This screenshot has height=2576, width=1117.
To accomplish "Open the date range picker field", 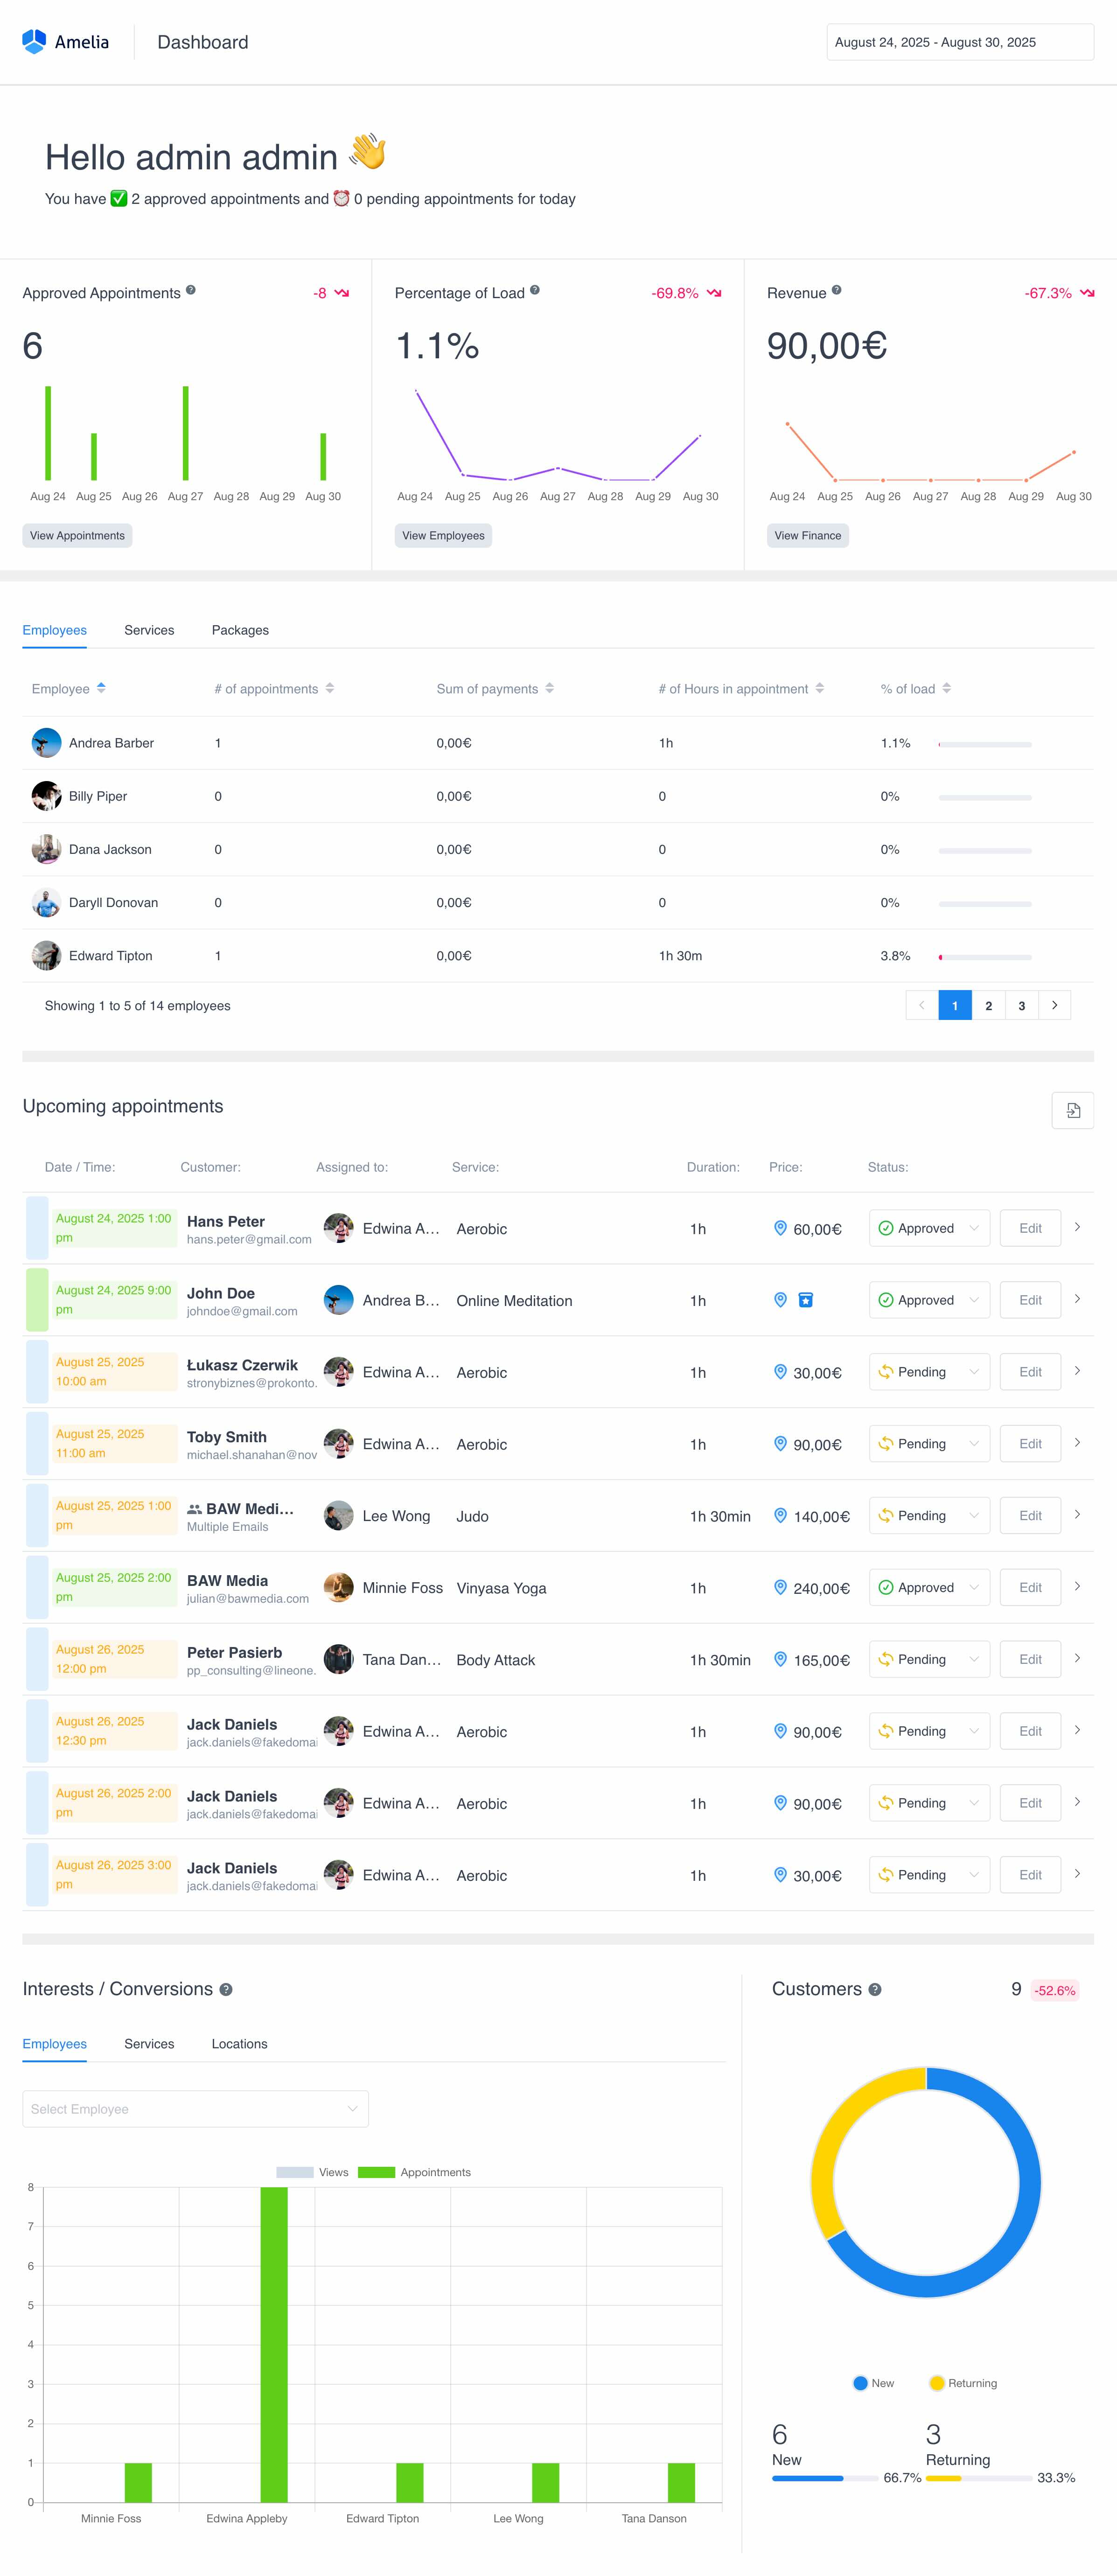I will (x=960, y=42).
